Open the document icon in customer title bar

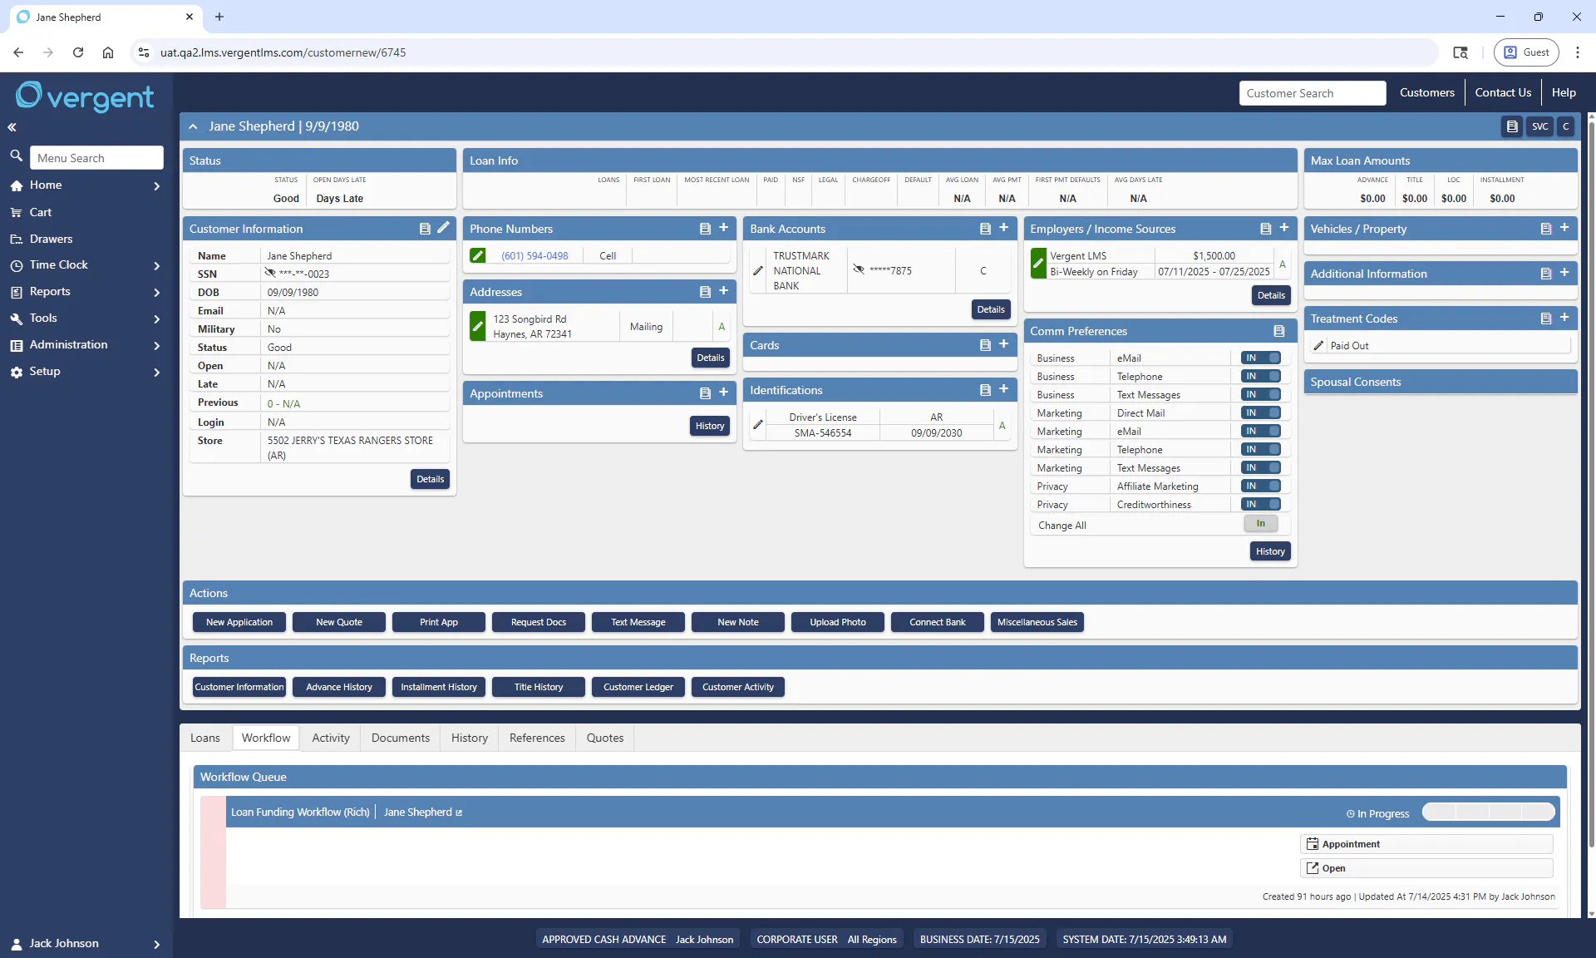(1512, 126)
